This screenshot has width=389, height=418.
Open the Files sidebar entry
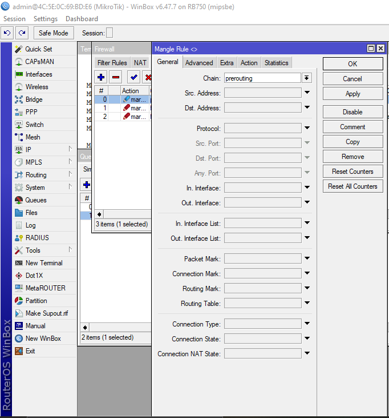pyautogui.click(x=44, y=213)
